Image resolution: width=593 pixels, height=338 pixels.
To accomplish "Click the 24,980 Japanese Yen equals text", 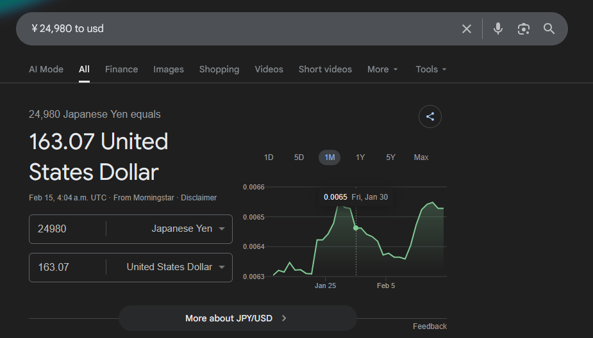I will click(94, 115).
